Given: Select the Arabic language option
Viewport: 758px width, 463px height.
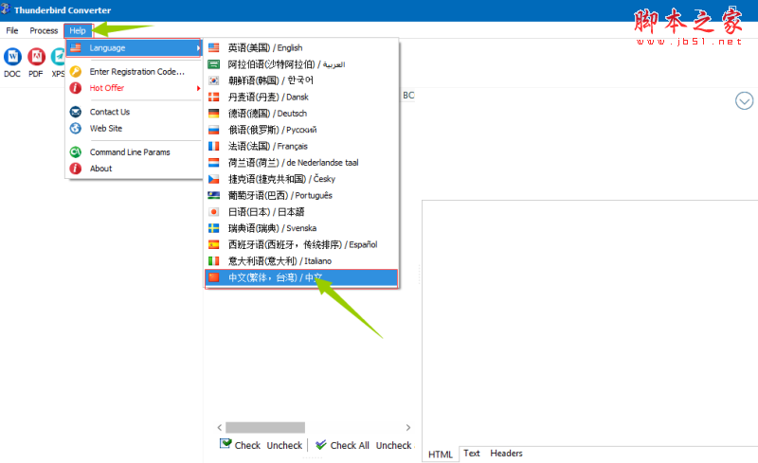Looking at the screenshot, I should point(301,64).
